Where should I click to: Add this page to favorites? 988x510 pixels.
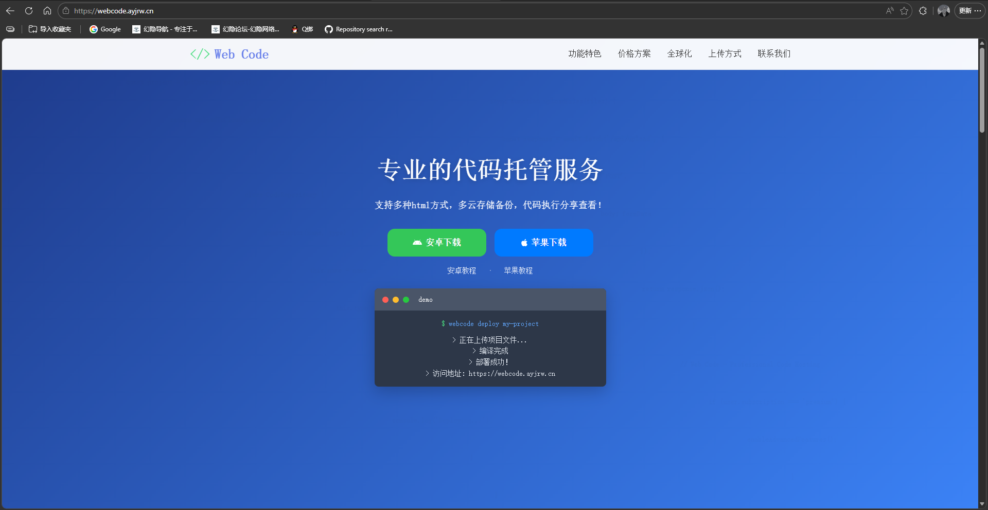905,10
